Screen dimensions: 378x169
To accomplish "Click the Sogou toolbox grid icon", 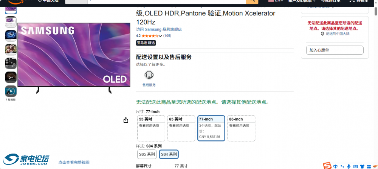I will [369, 166].
